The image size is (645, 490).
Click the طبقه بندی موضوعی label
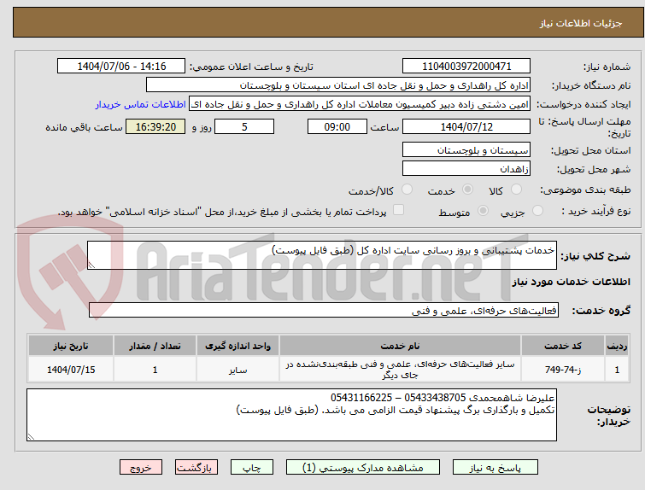(585, 190)
